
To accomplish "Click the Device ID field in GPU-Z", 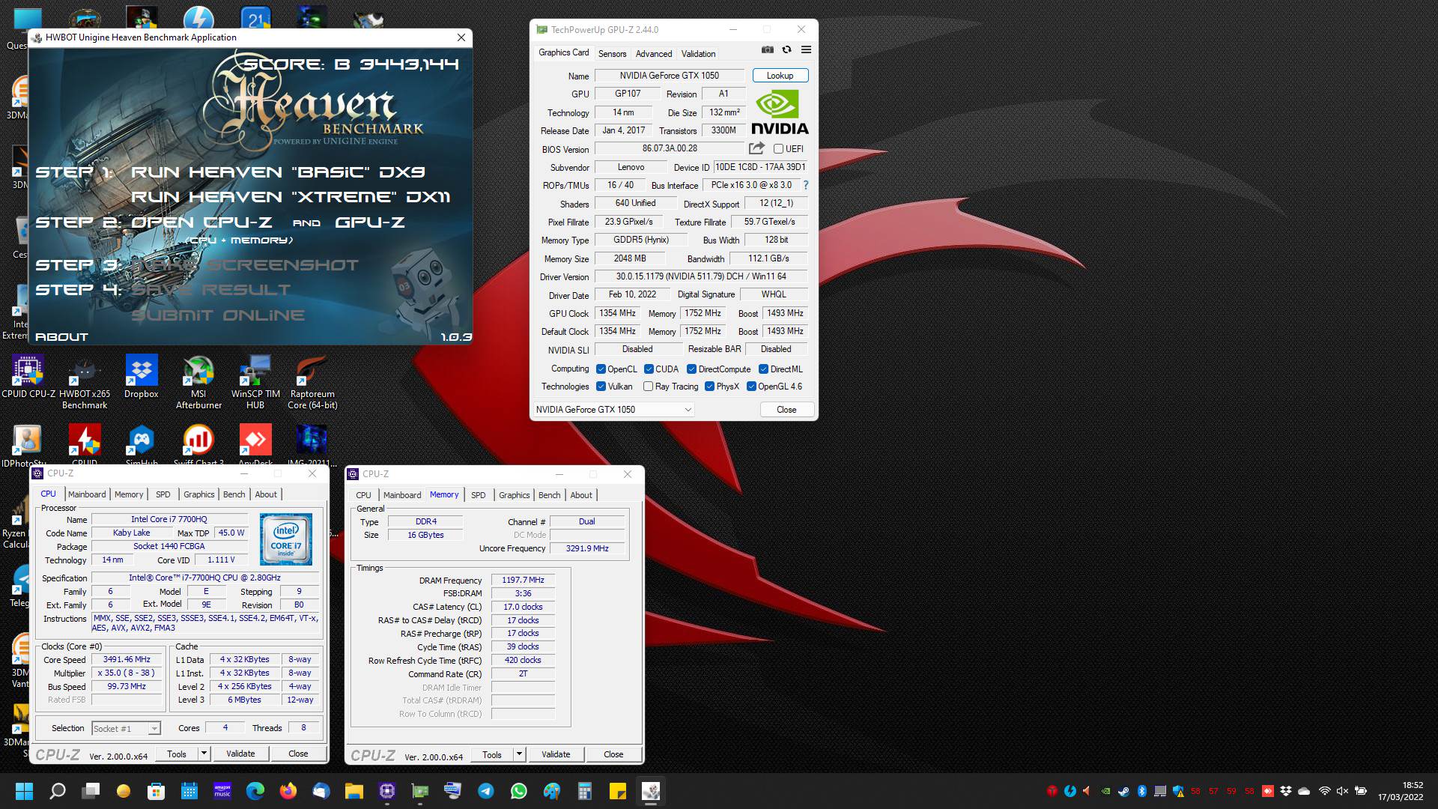I will 760,167.
